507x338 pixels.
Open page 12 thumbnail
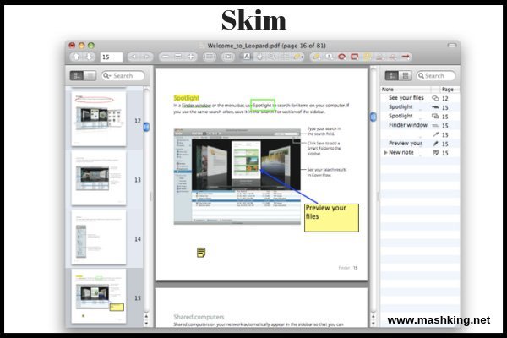[x=99, y=118]
